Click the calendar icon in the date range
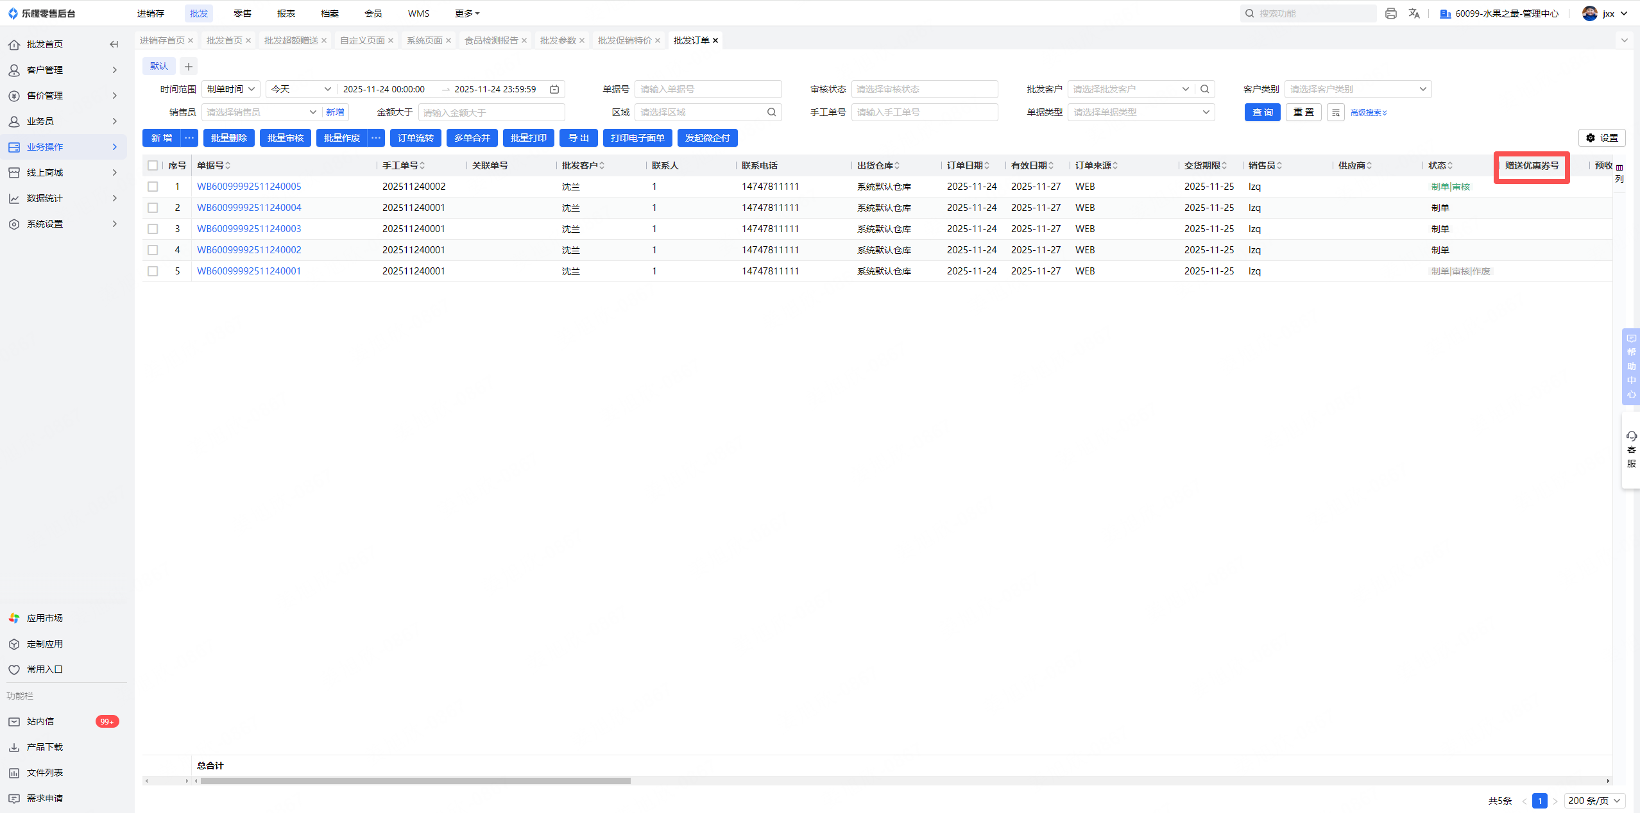The height and width of the screenshot is (813, 1640). pyautogui.click(x=554, y=89)
